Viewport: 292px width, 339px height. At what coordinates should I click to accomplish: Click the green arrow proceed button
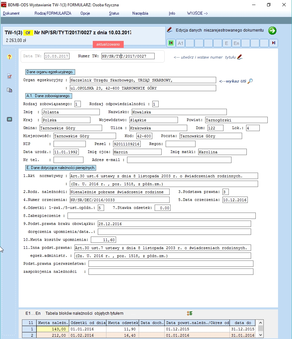(x=272, y=31)
